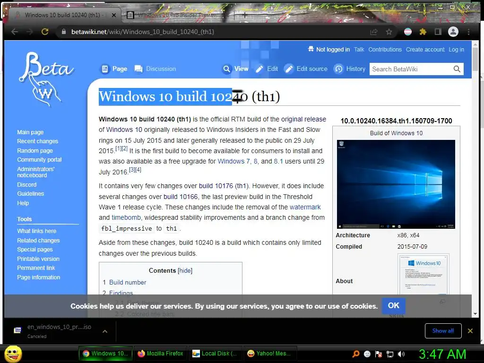Click the flag with red X tray icon
The width and height of the screenshot is (484, 363).
click(x=379, y=354)
